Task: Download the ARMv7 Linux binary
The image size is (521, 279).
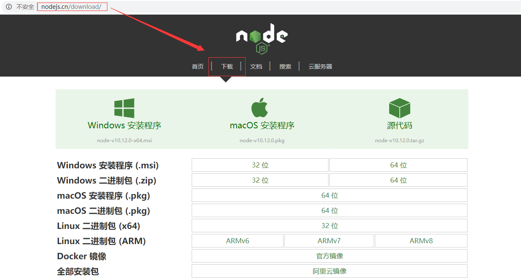Action: coord(329,241)
